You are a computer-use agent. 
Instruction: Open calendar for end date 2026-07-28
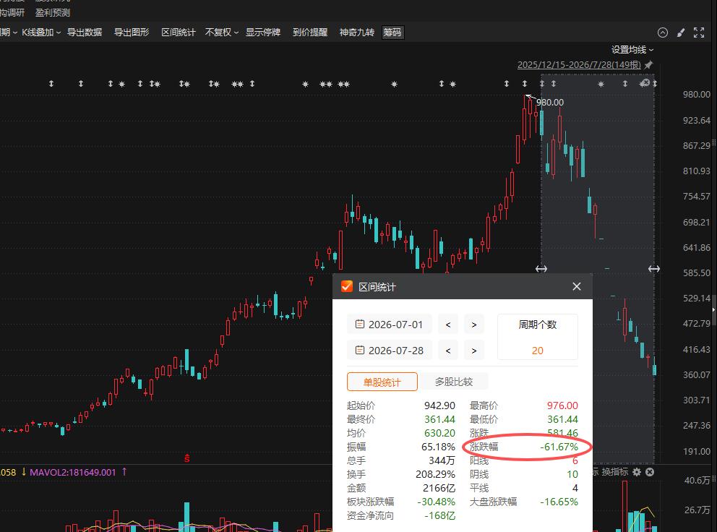tap(360, 351)
